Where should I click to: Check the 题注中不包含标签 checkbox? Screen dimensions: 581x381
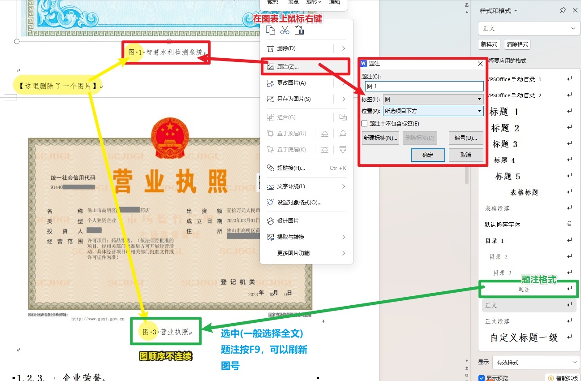tap(365, 124)
